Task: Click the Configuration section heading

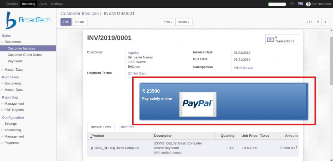Action: pos(13,117)
